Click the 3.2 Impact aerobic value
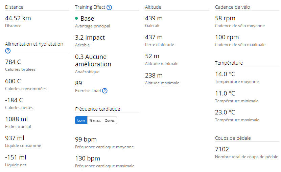Viewport: 281px width, 172px height. [90, 38]
